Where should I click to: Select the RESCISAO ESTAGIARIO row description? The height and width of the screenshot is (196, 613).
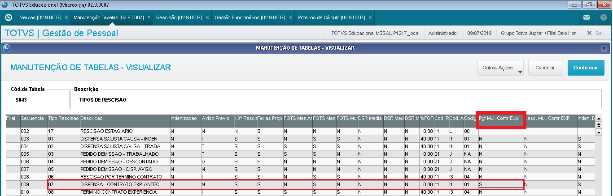tap(125, 131)
